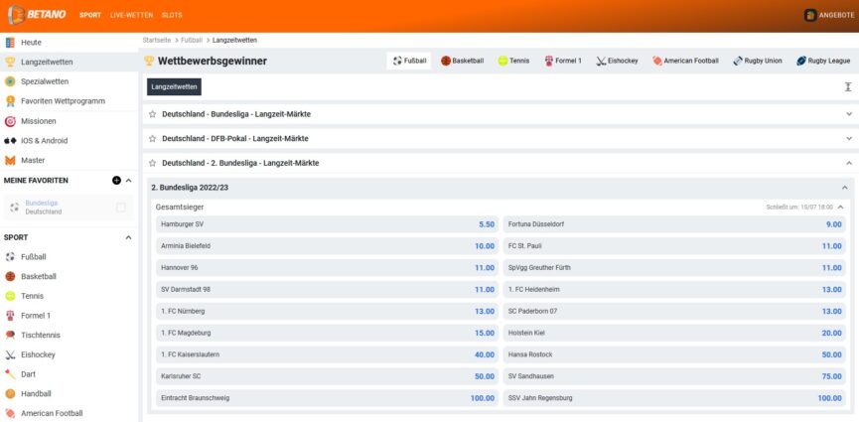This screenshot has width=859, height=422.
Task: Add a favorite with the plus icon
Action: [116, 181]
